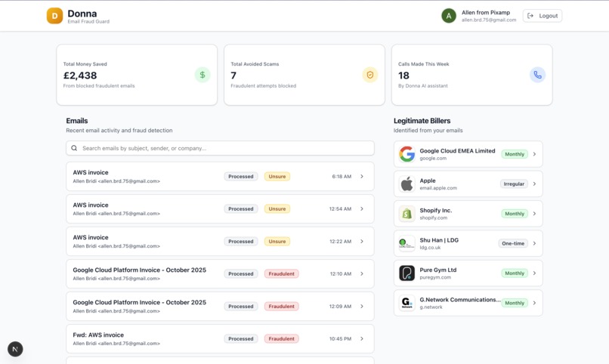
Task: Click Processed badge on 10:45 PM email
Action: pos(241,339)
